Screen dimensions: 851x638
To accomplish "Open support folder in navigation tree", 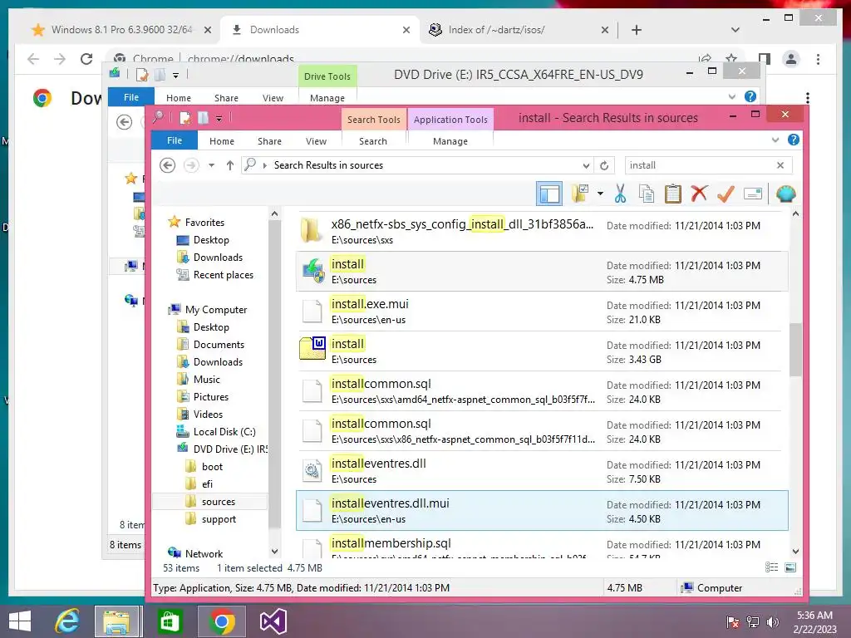I will click(x=219, y=519).
